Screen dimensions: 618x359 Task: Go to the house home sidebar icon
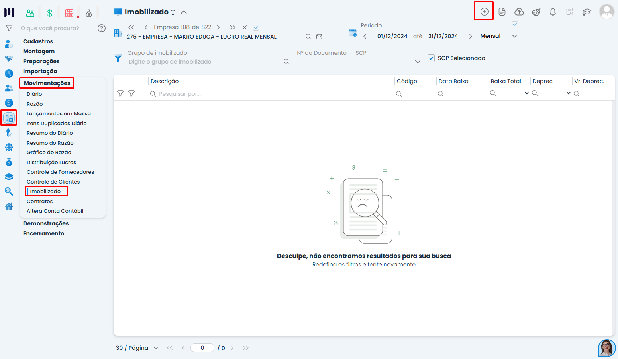coord(9,206)
